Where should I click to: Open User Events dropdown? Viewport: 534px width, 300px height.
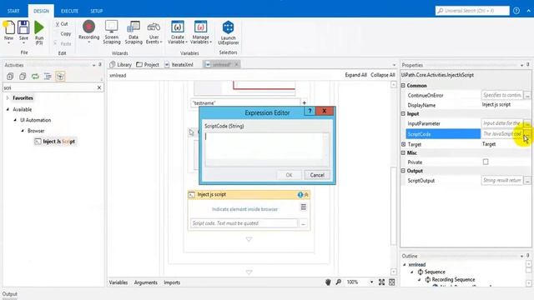tap(154, 32)
